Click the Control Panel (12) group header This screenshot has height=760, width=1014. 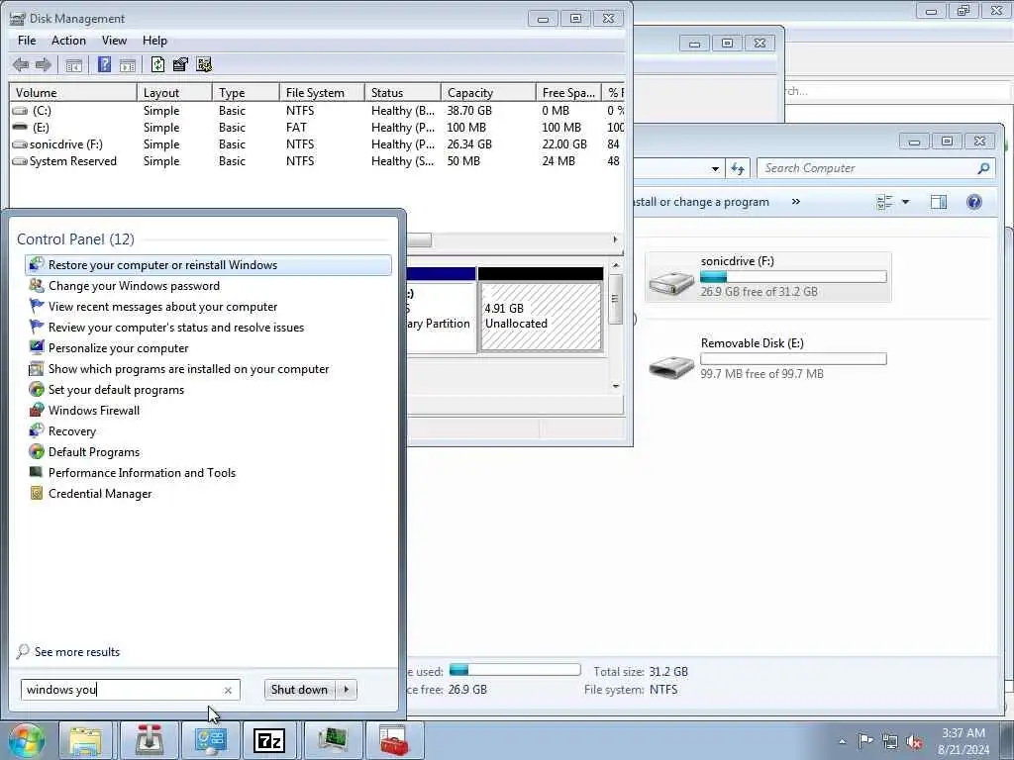75,239
